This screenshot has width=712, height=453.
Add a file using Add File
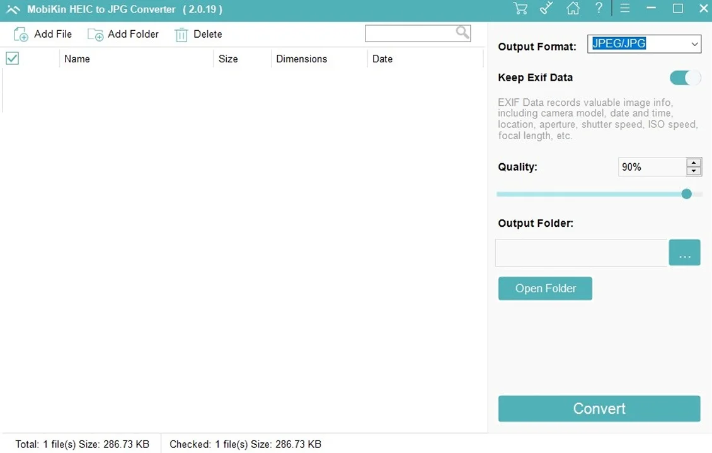(43, 34)
